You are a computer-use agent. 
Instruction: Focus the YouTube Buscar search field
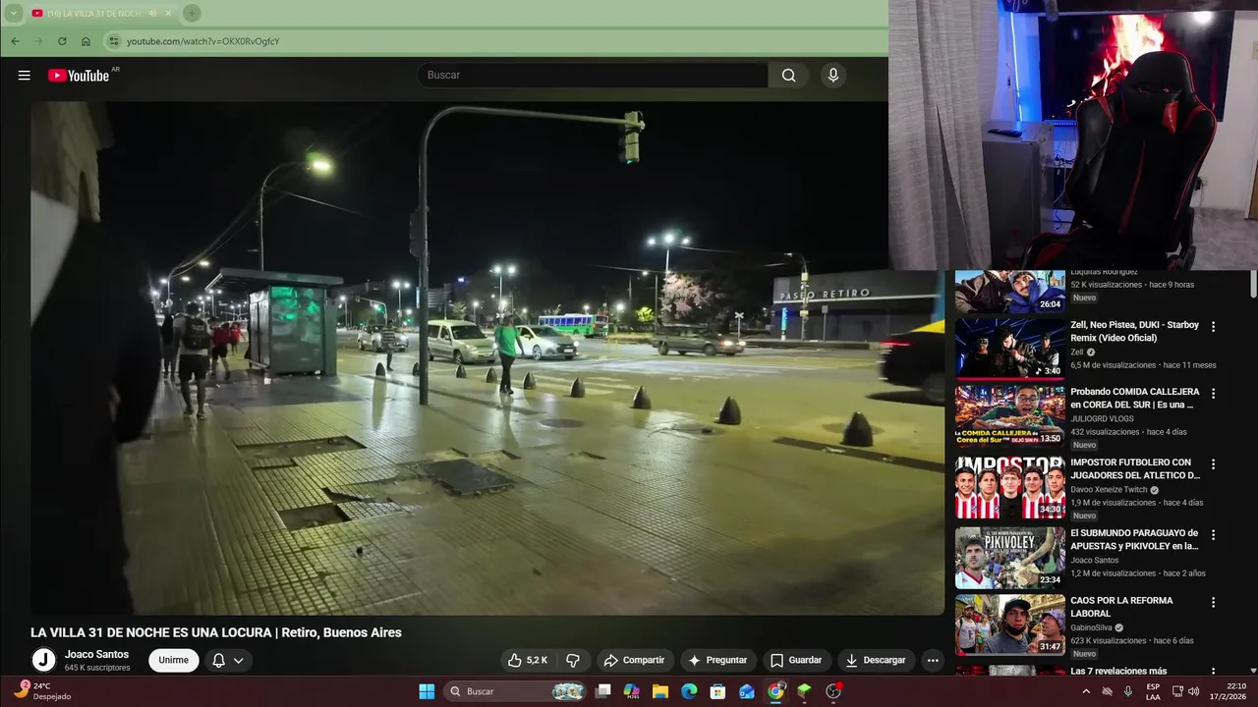click(593, 76)
